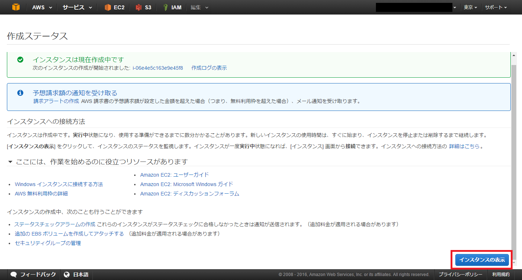Open the redacted account name dropdown
Image resolution: width=522 pixels, height=280 pixels.
(x=416, y=7)
